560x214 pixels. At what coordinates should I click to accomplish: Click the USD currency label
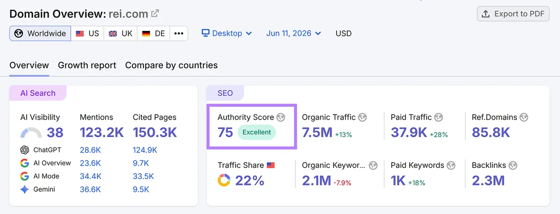pyautogui.click(x=343, y=34)
